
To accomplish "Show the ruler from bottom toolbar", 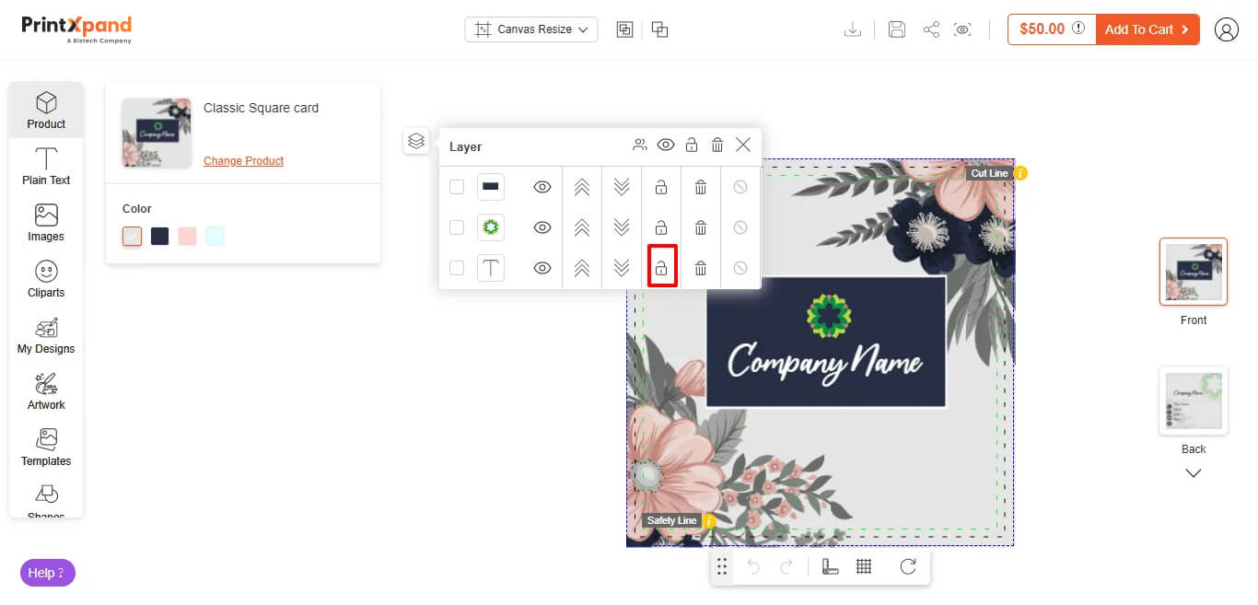I will 830,566.
